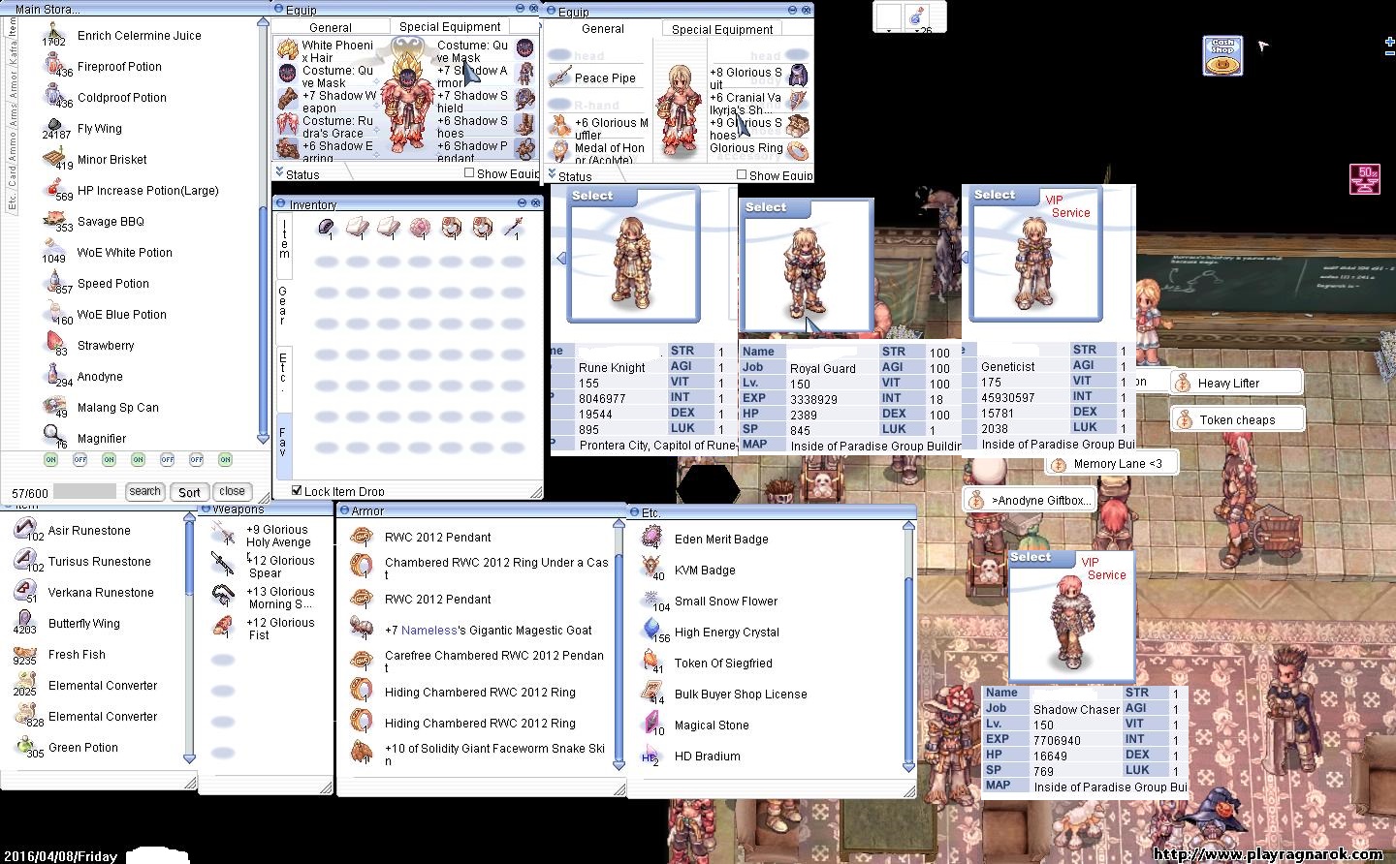Click the Sort button in storage
This screenshot has width=1396, height=864.
(189, 492)
